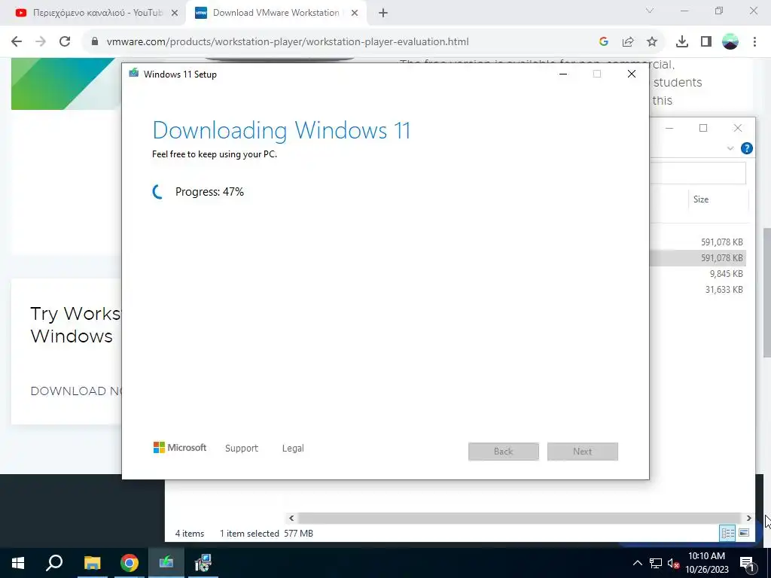Open Chrome three-dot menu
The width and height of the screenshot is (771, 578).
click(x=754, y=42)
